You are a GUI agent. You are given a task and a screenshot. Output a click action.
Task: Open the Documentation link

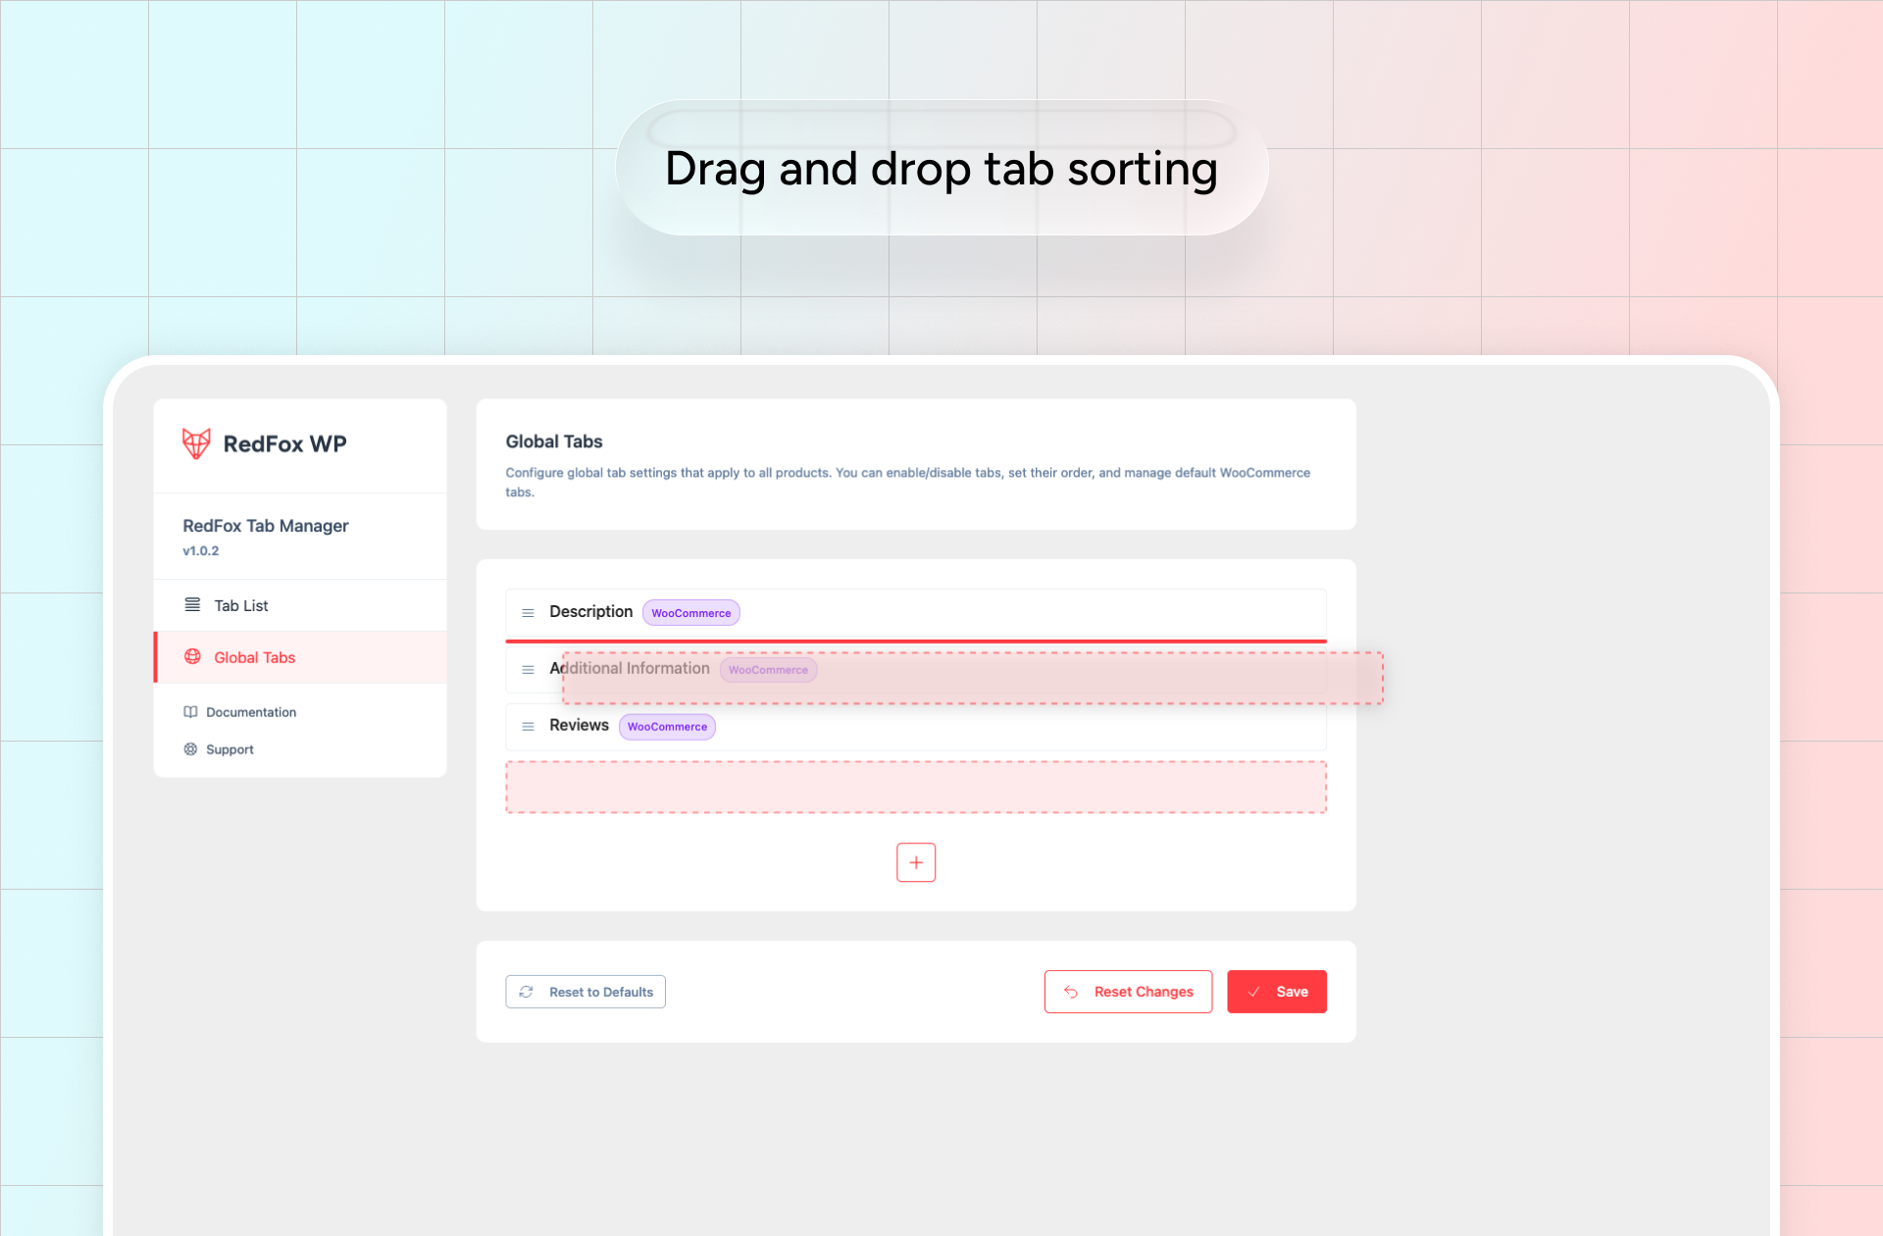click(251, 711)
